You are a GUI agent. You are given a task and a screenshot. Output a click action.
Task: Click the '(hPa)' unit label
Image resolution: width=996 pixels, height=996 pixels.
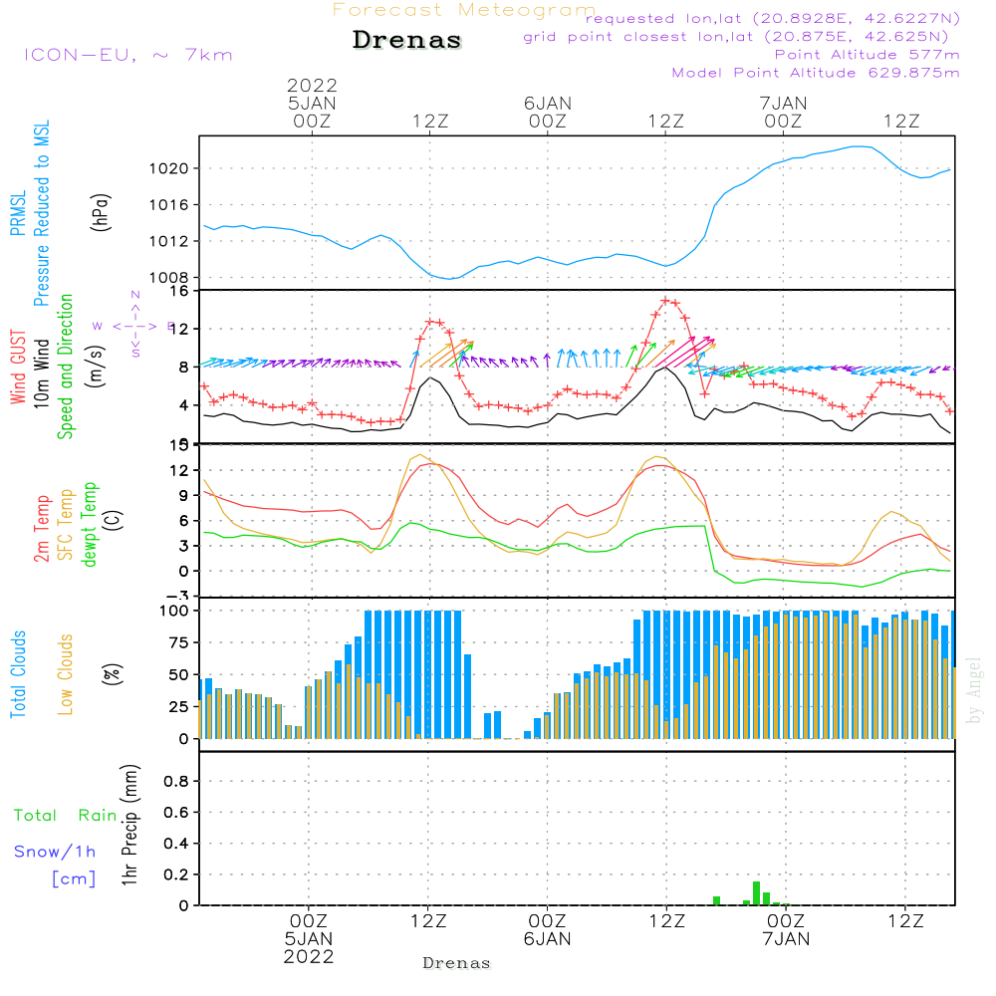(101, 212)
